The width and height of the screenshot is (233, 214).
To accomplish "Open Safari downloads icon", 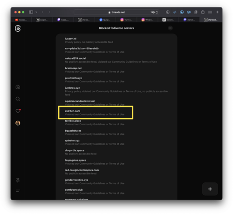I will (168, 12).
